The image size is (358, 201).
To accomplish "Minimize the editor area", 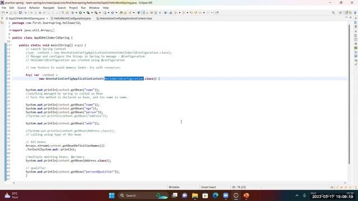I will [x=346, y=17].
